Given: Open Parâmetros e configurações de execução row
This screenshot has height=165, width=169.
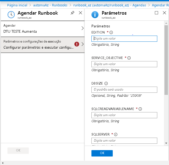Looking at the screenshot, I should click(x=39, y=44).
